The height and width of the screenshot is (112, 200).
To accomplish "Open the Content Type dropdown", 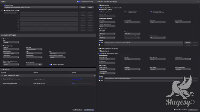I will click(11, 42).
